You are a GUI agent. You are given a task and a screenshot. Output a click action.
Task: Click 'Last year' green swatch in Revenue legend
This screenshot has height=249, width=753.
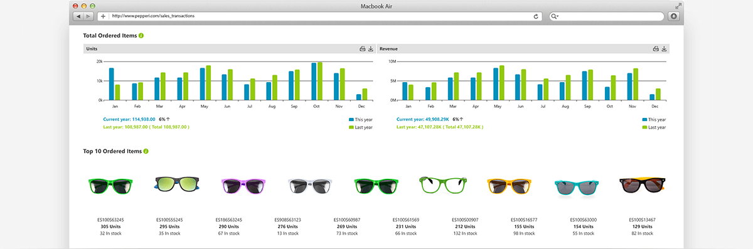(x=644, y=127)
